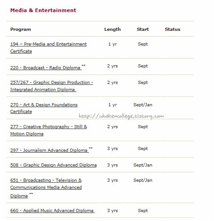Open 297 Journalism Advanced Diploma link

tap(50, 150)
